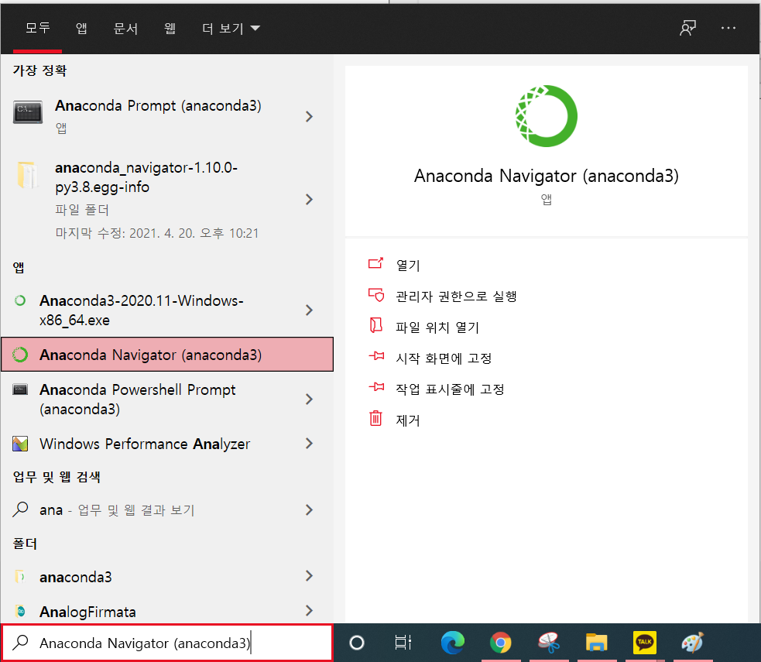Click the trash can uninstall icon
The width and height of the screenshot is (761, 662).
click(x=376, y=418)
